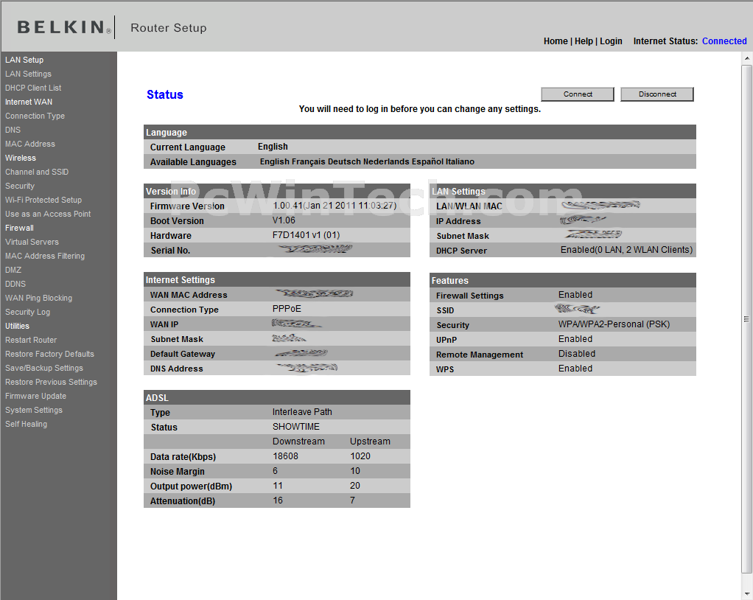The image size is (753, 600).
Task: Click the UPnP value Enabled
Action: coord(575,338)
